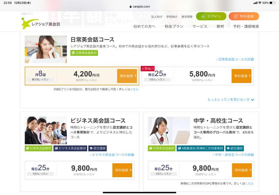Viewport: 279px width, 195px height.
Task: Click the 4,200円/月 price text
Action: tap(86, 74)
